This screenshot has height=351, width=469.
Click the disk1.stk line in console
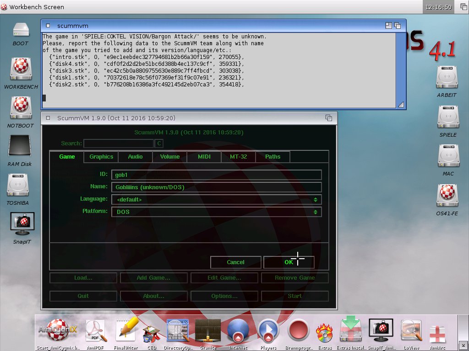147,78
